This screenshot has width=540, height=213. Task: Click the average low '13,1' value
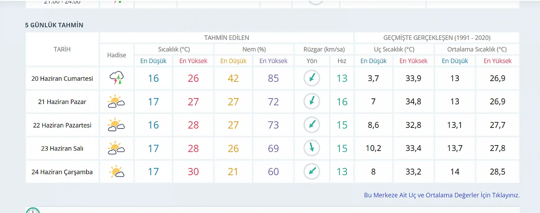point(455,125)
